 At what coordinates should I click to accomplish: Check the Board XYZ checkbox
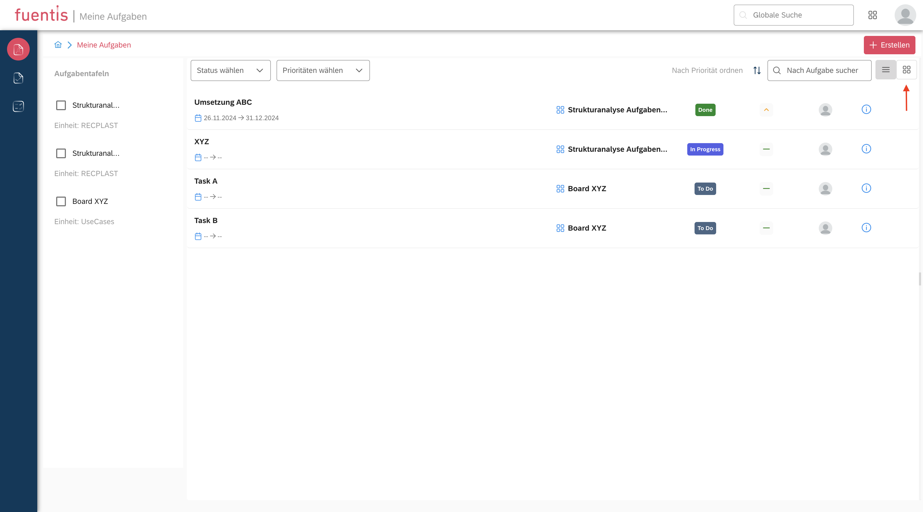(61, 201)
